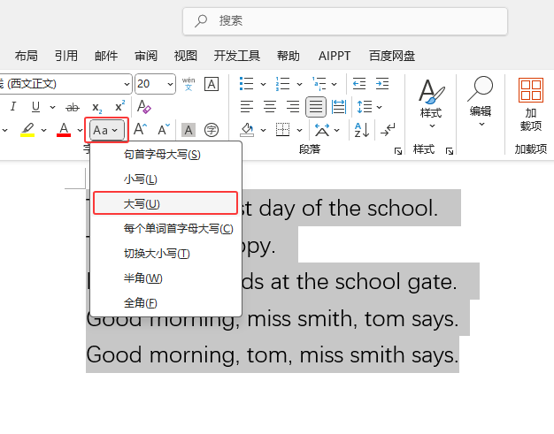Toggle show paragraph marks icon
Viewport: 554px width, 434px height.
[x=388, y=130]
